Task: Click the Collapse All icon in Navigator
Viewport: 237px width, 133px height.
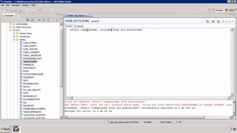Action: pos(53,20)
